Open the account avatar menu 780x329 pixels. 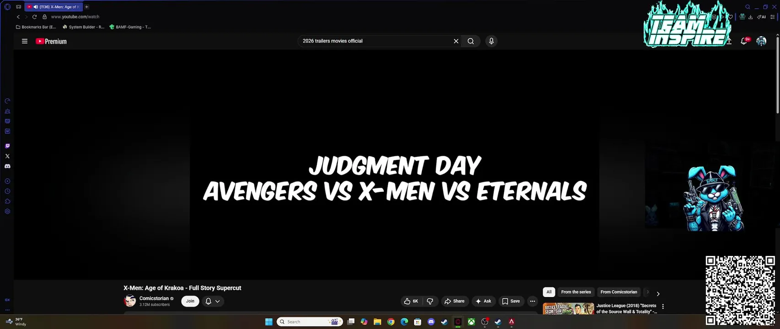[x=761, y=41]
